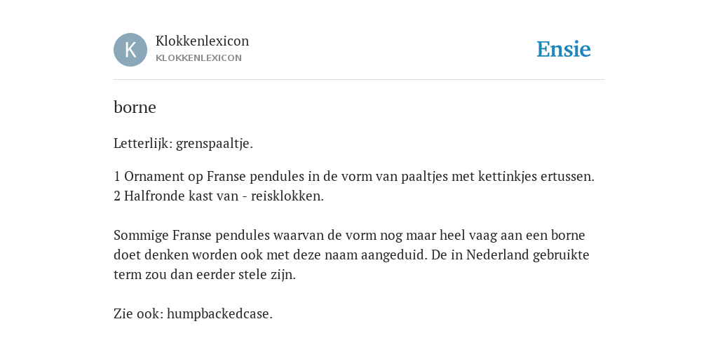Click the word "Nederland" in the paragraph
718x359 pixels.
[497, 255]
